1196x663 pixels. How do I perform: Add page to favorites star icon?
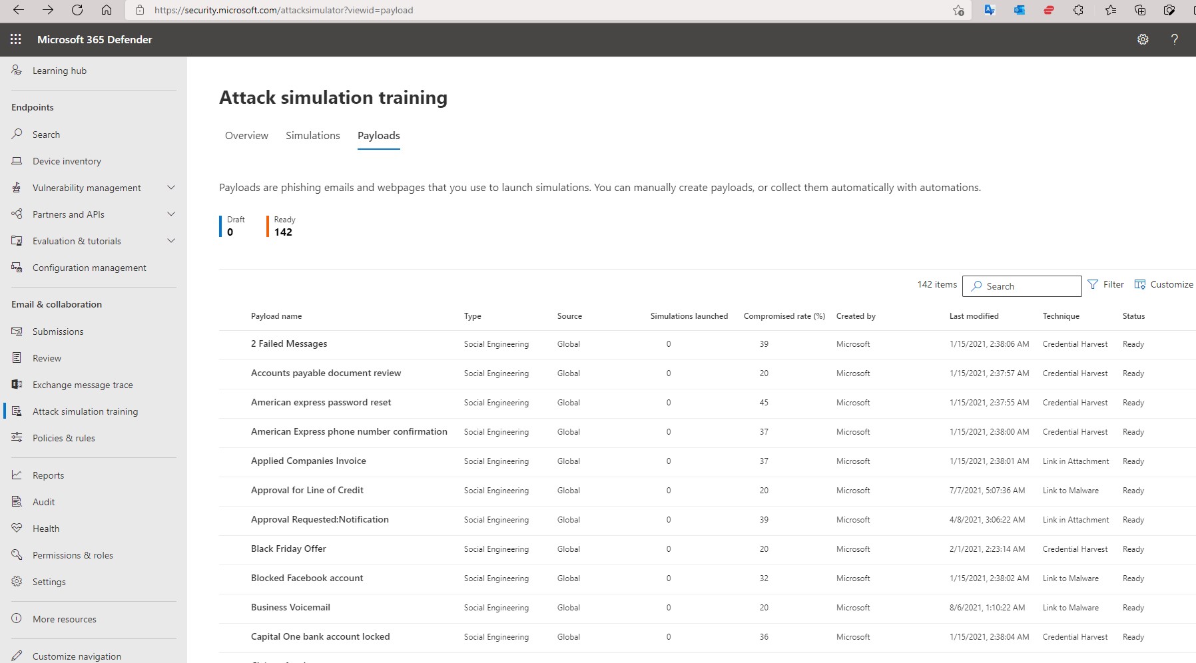point(958,10)
